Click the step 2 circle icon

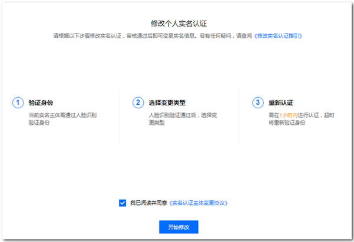click(x=138, y=102)
